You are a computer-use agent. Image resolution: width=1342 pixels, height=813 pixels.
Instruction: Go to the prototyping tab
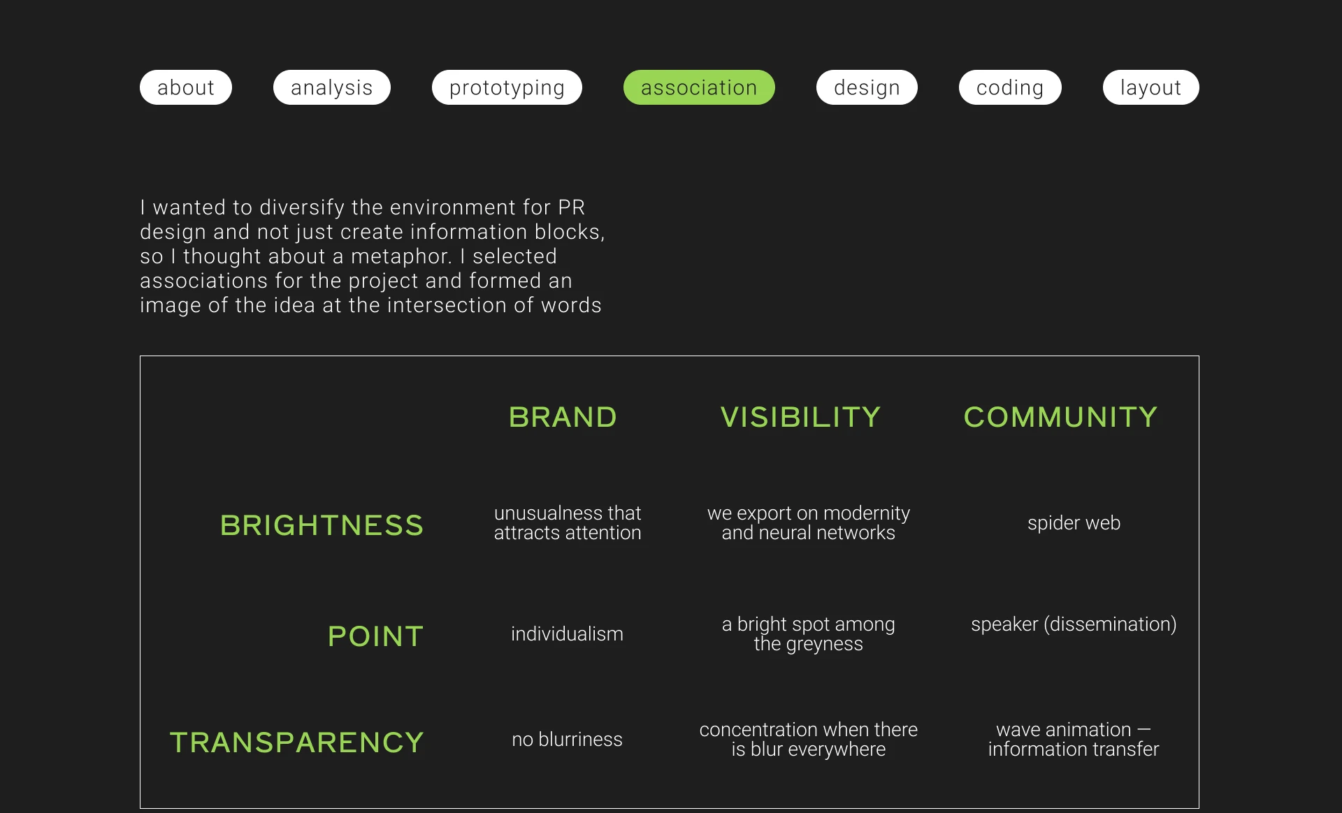pyautogui.click(x=507, y=87)
